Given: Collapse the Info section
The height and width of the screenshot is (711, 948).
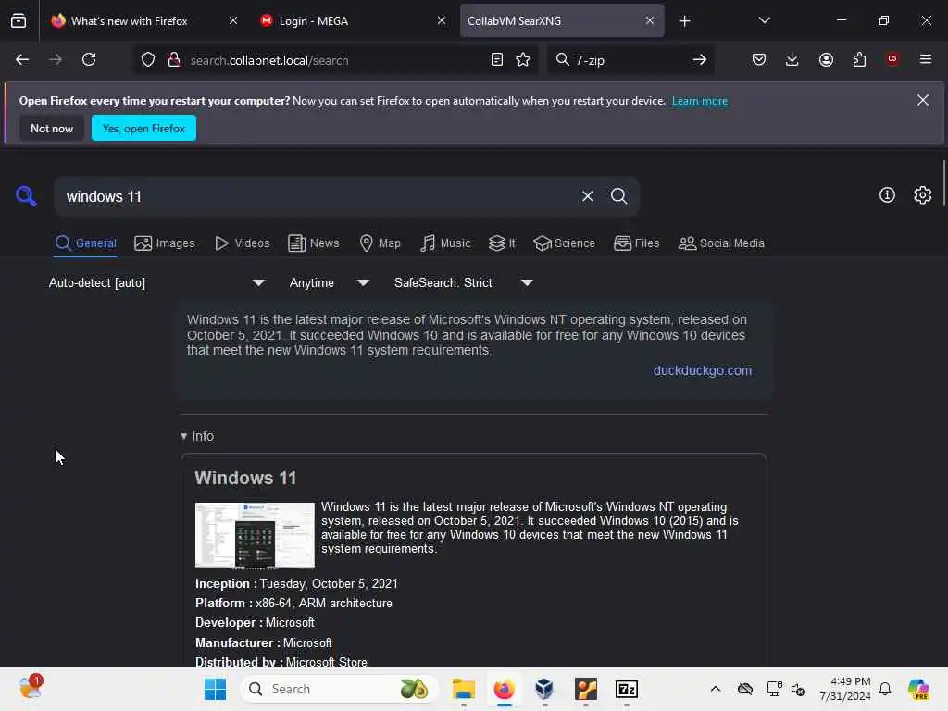Looking at the screenshot, I should click(x=197, y=436).
